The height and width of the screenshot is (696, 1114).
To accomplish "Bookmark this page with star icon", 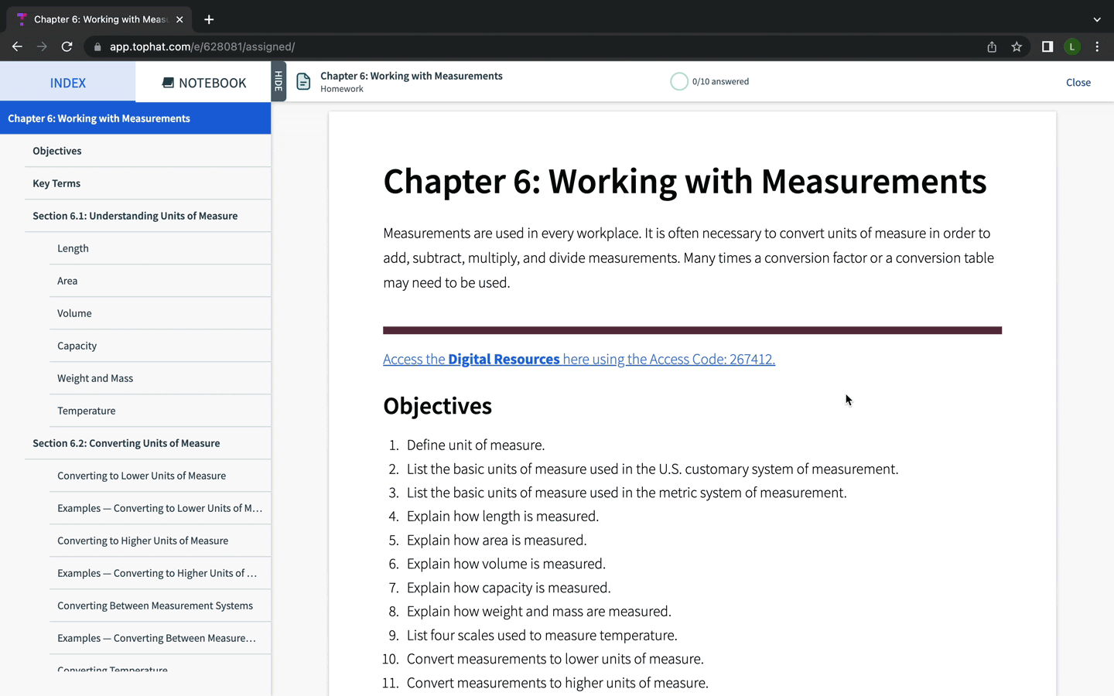I will pyautogui.click(x=1017, y=46).
